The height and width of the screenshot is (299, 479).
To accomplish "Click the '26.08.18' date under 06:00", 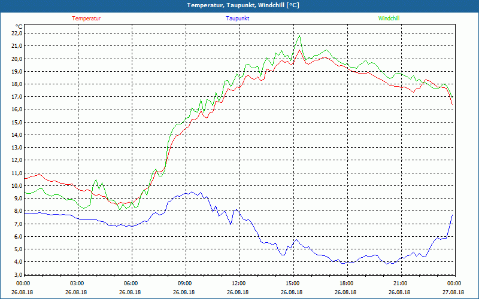I will [131, 292].
